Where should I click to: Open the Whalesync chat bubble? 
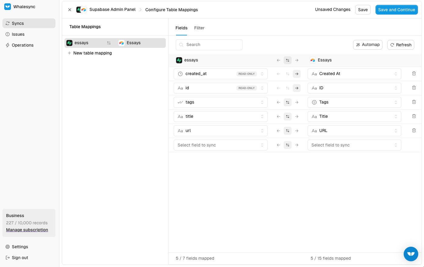tap(411, 254)
